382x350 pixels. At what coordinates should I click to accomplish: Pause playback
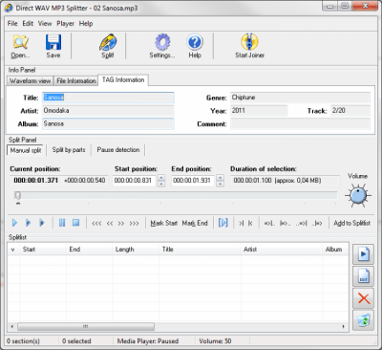tap(62, 223)
